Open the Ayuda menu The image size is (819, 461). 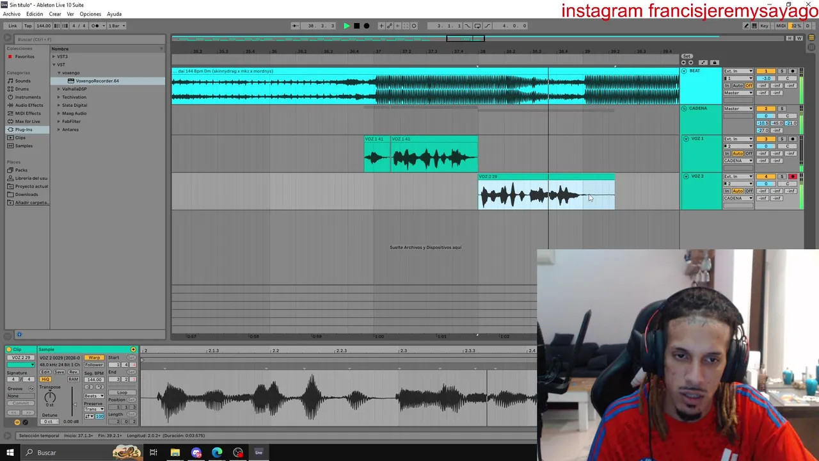(114, 14)
